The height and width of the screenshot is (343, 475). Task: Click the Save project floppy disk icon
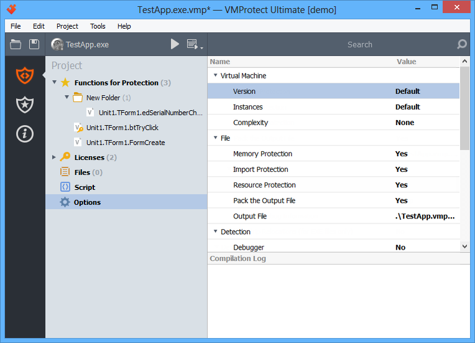[x=34, y=44]
